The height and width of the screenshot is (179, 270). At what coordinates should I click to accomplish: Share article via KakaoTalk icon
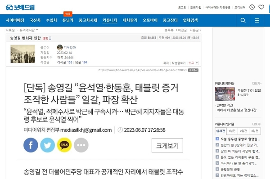tap(64, 145)
